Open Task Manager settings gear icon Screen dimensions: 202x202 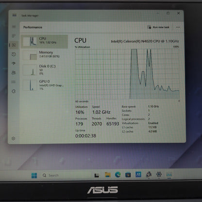(14, 138)
